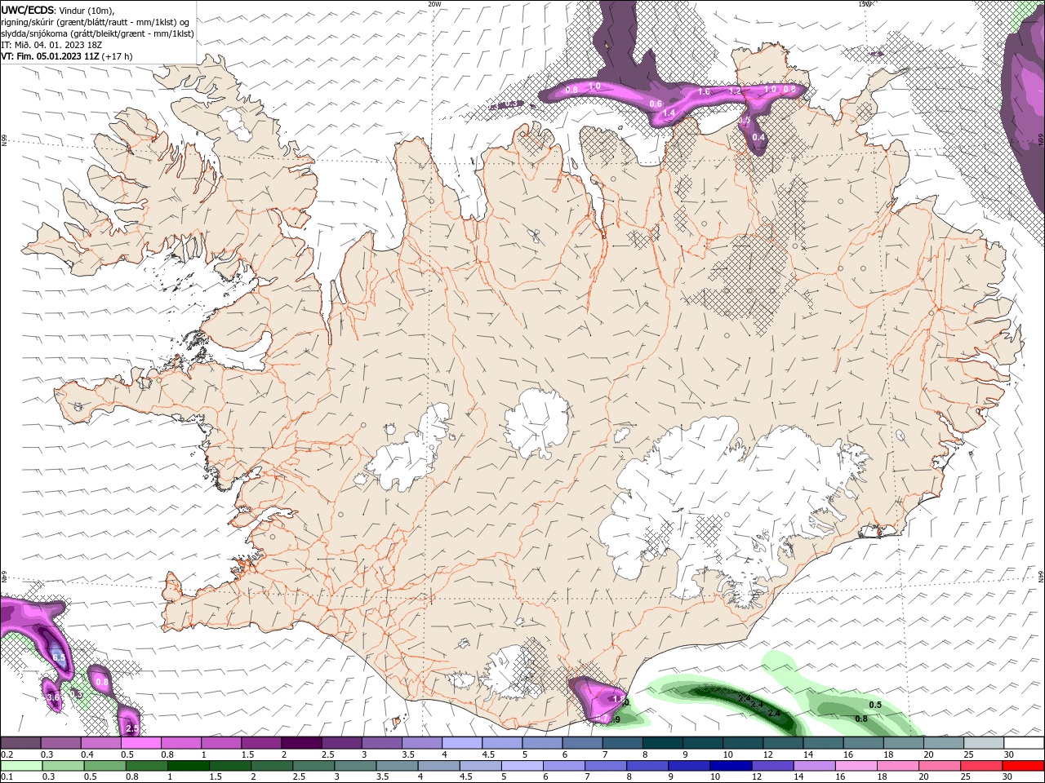This screenshot has height=783, width=1045.
Task: Pick the red lower legend swatch after 30
Action: point(1024,765)
